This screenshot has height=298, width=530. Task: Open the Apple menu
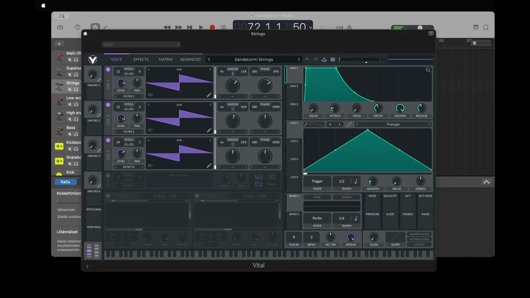43,5
